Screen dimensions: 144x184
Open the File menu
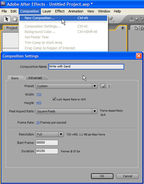(4, 11)
